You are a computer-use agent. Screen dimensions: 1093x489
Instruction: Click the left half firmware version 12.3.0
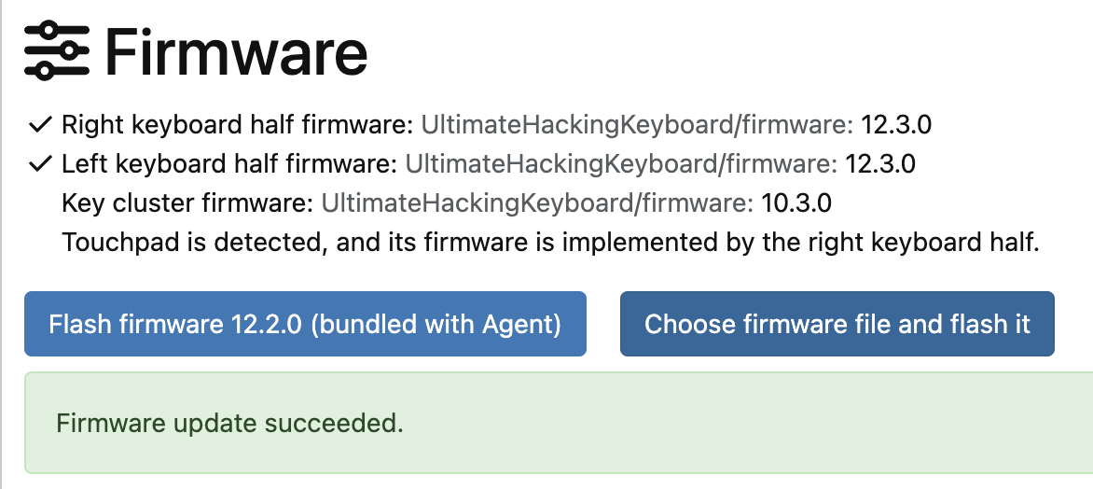tap(879, 165)
